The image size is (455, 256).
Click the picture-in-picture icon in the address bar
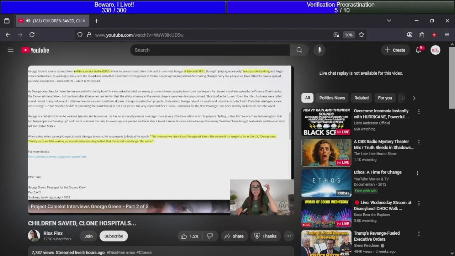pyautogui.click(x=336, y=35)
